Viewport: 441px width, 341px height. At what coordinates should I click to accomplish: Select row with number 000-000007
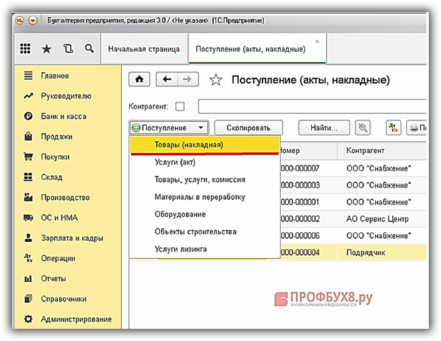pos(353,169)
